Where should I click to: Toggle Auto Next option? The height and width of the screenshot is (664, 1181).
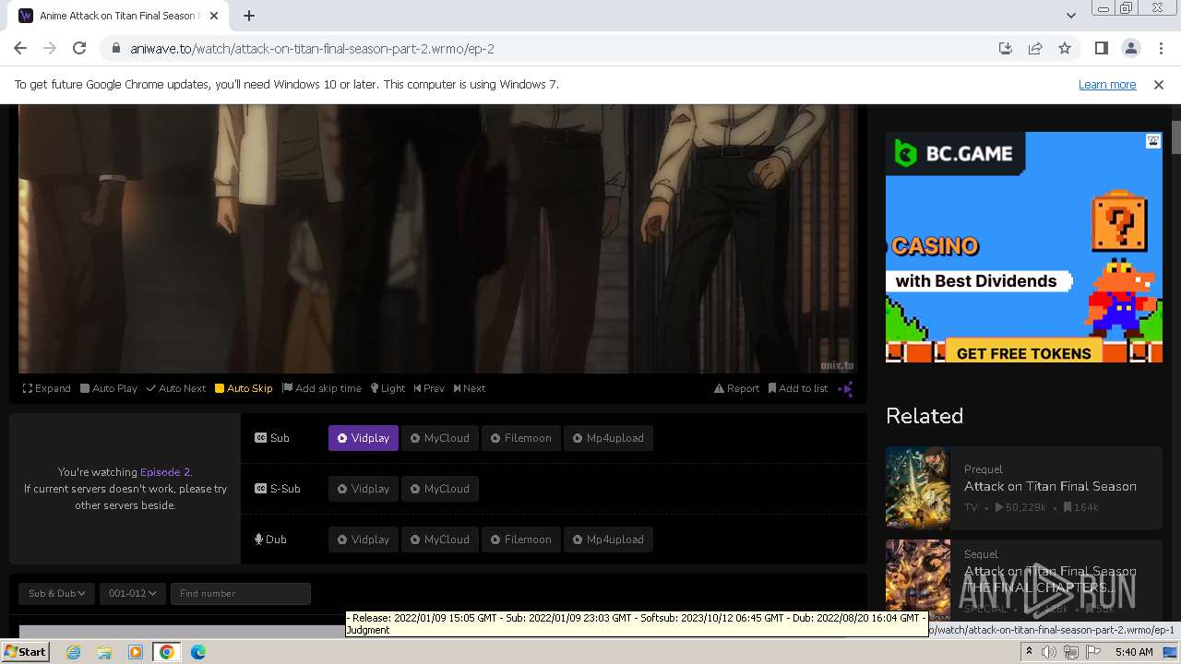(x=176, y=388)
